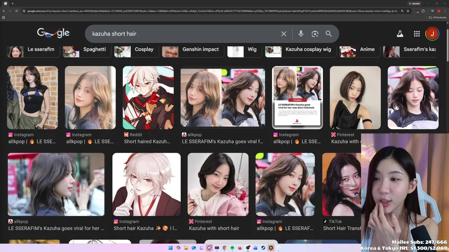This screenshot has width=449, height=252.
Task: Go to Google home via the logo
Action: coord(53,33)
